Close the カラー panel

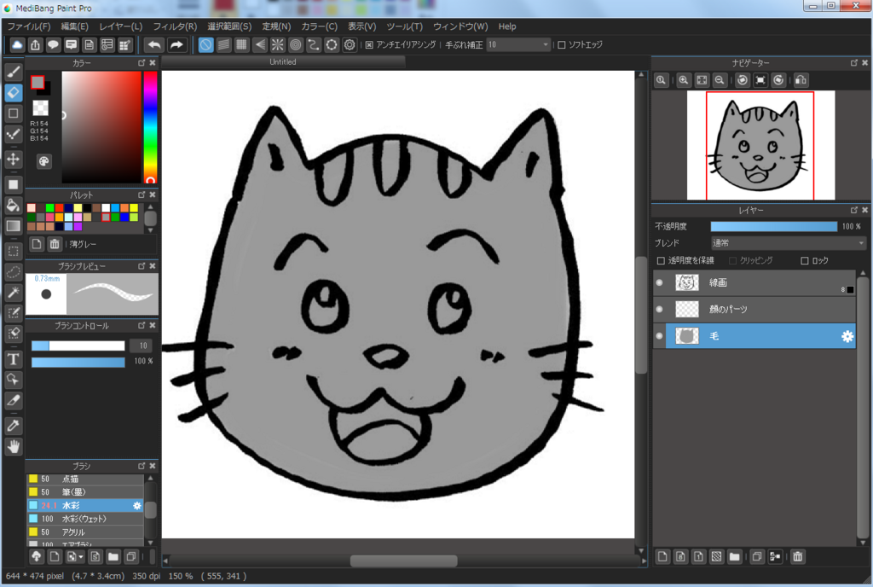coord(153,63)
